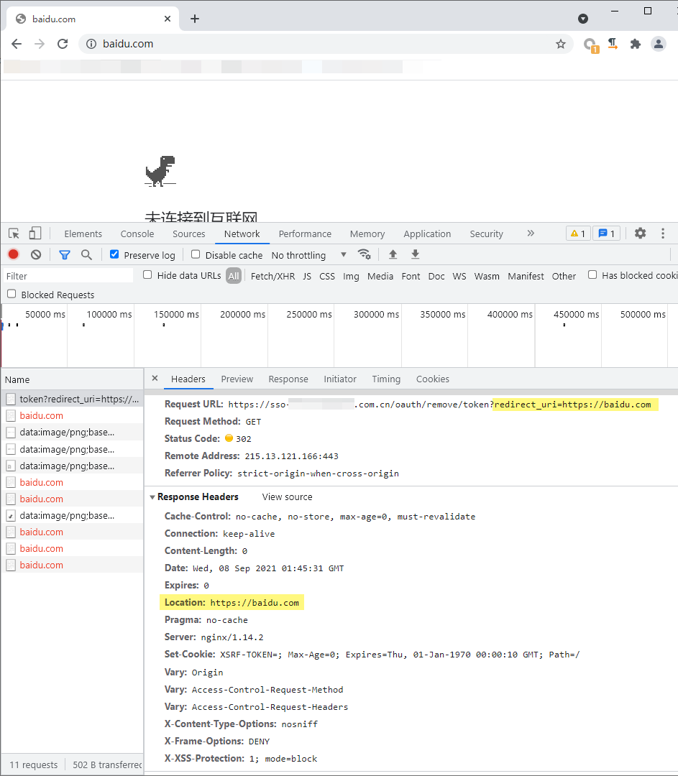This screenshot has height=776, width=678.
Task: Filter requests by CSS
Action: [327, 276]
